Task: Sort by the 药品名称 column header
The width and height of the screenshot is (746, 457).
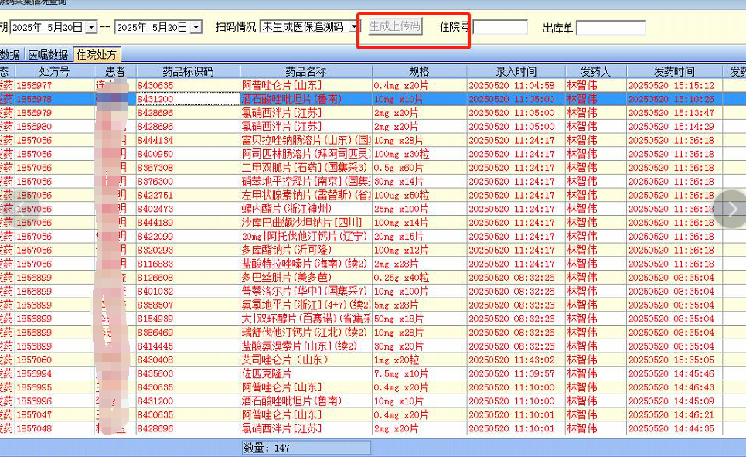Action: pos(306,71)
